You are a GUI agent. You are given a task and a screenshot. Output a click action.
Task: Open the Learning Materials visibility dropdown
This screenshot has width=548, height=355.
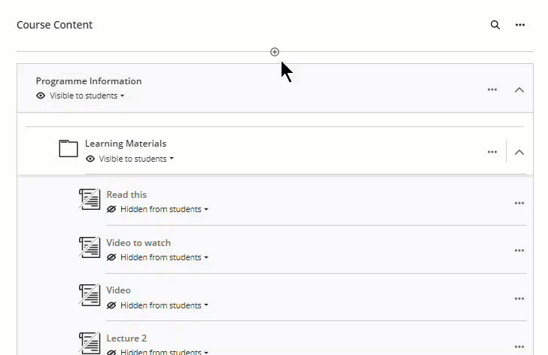point(135,159)
